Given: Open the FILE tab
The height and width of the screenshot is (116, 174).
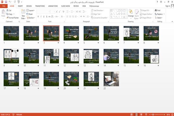Looking at the screenshot, I should (4, 6).
